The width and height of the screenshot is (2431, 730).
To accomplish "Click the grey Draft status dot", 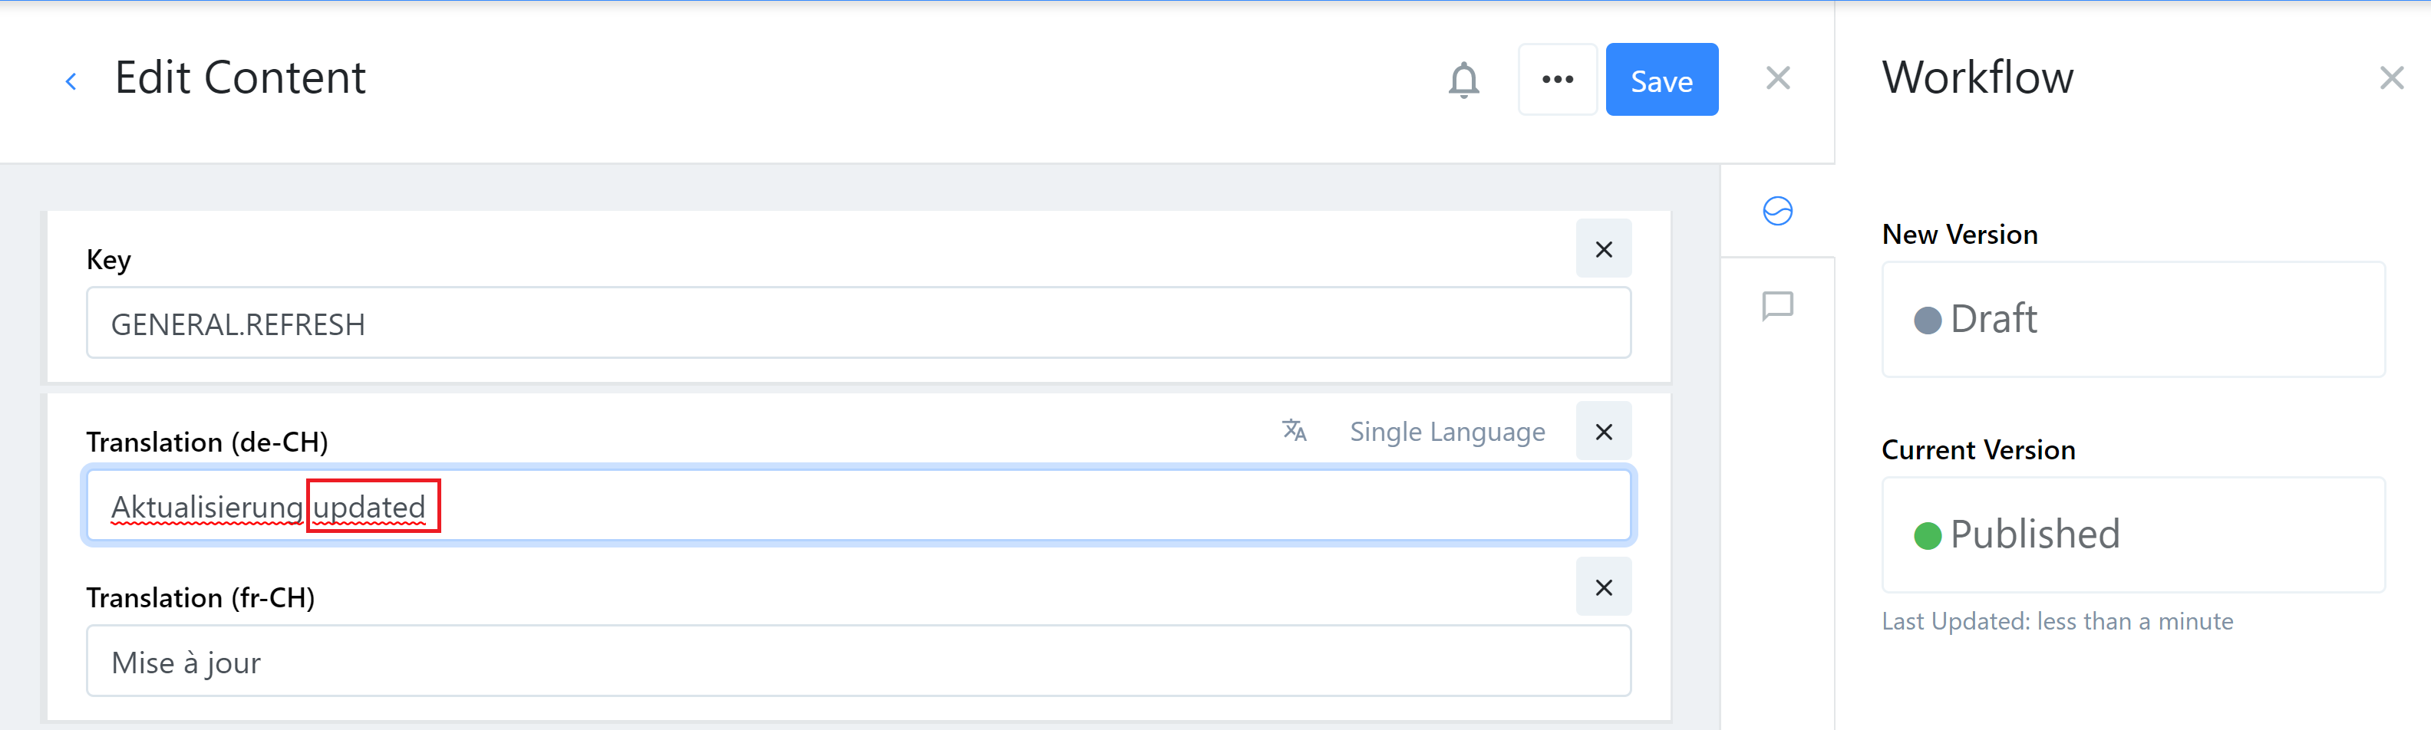I will [1927, 321].
